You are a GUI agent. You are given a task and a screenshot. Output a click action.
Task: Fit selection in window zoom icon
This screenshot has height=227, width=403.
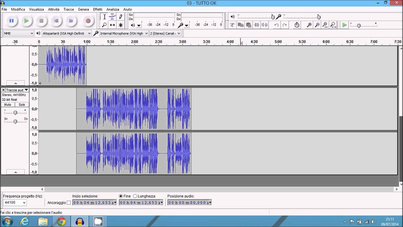click(x=325, y=25)
